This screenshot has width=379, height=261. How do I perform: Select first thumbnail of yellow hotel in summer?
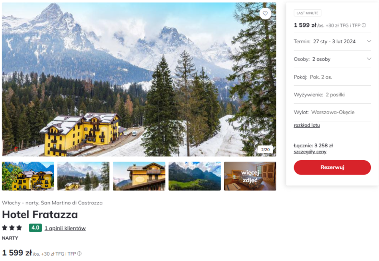click(x=28, y=176)
